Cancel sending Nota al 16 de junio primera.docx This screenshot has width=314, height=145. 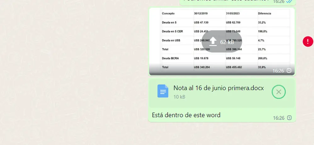coord(278,92)
